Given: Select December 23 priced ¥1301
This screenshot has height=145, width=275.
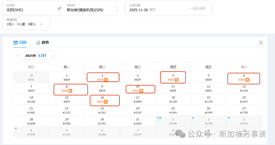Looking at the screenshot, I should 102,110.
